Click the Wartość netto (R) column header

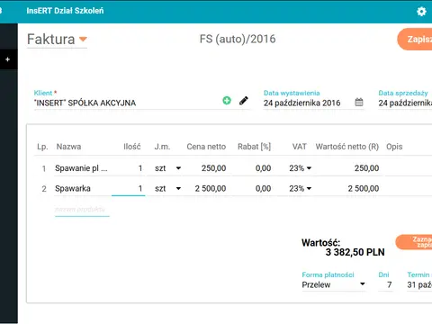click(x=347, y=147)
